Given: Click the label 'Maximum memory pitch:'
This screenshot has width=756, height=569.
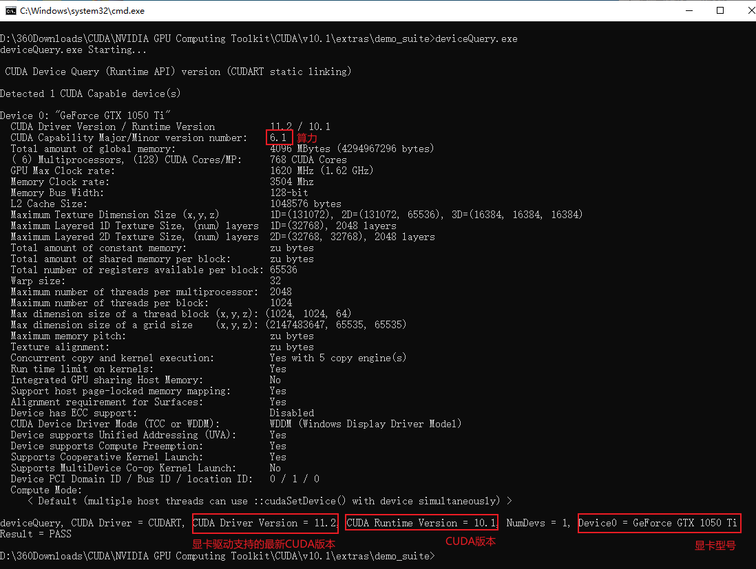Looking at the screenshot, I should coord(68,336).
